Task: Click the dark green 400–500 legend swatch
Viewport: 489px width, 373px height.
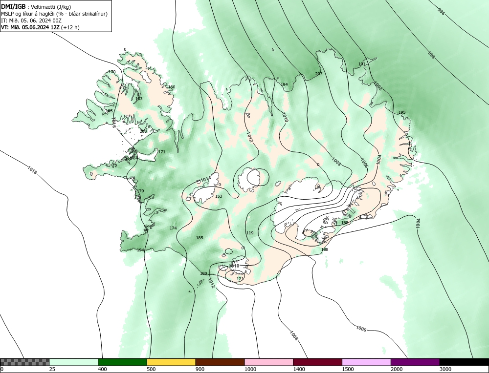Action: [122, 362]
